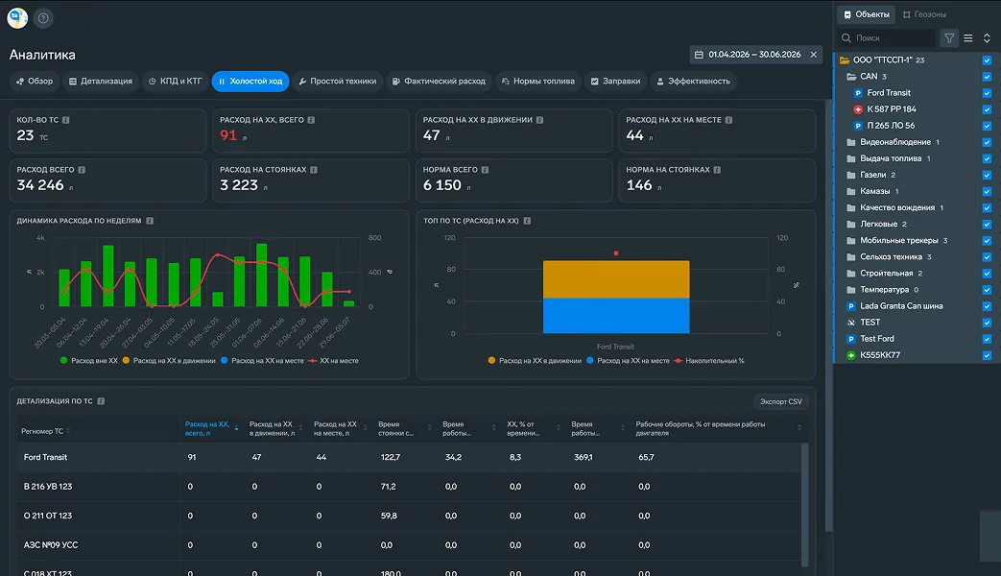The width and height of the screenshot is (1001, 576).
Task: Open the help question mark icon
Action: [x=43, y=18]
